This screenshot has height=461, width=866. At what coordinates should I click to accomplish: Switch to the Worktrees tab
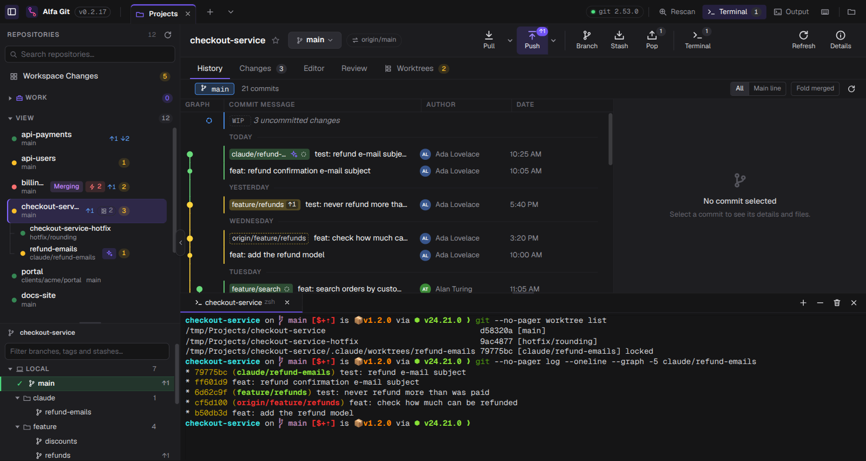[416, 68]
